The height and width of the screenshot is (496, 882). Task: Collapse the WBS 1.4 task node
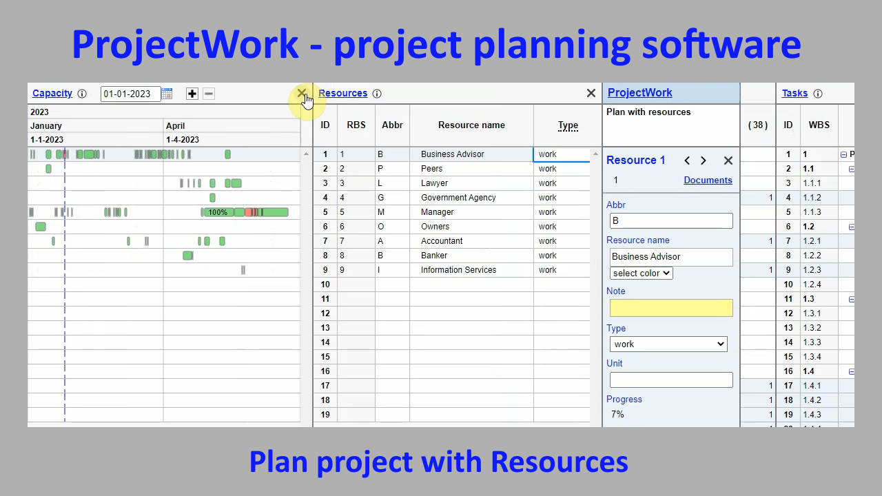click(852, 371)
